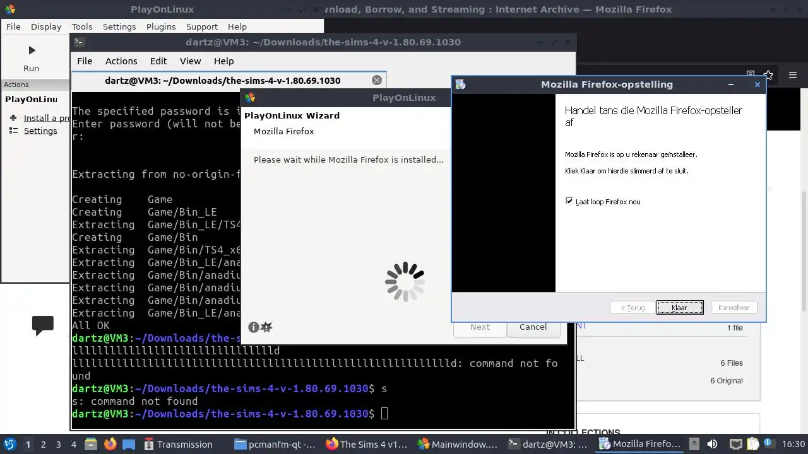
Task: Open the Plugins menu in PlayOnLinux
Action: click(161, 26)
